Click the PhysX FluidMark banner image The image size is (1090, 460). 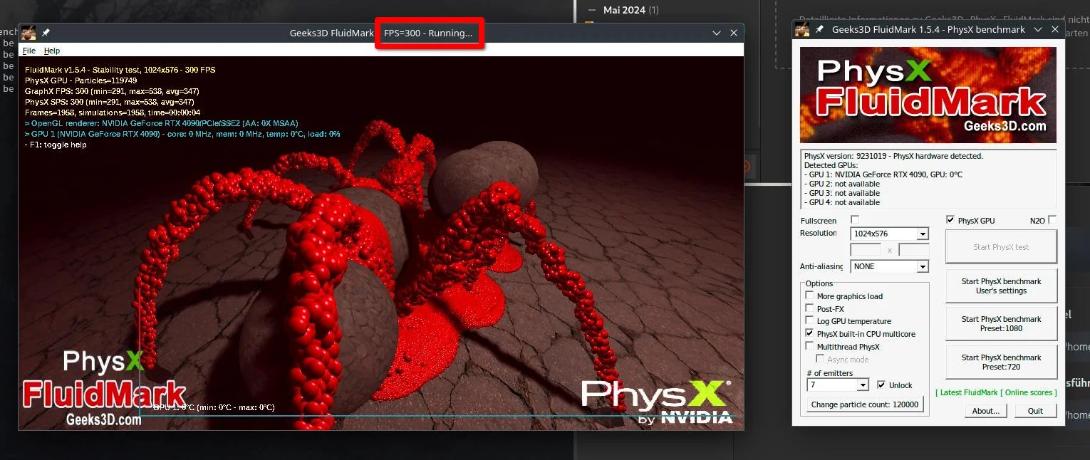pos(928,95)
